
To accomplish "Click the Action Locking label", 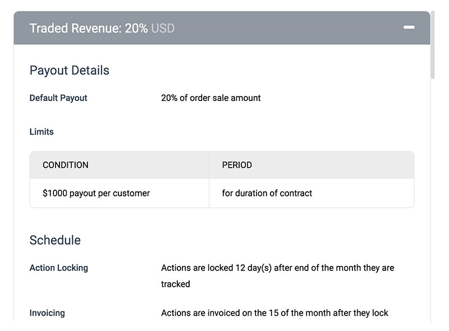I will [x=58, y=268].
